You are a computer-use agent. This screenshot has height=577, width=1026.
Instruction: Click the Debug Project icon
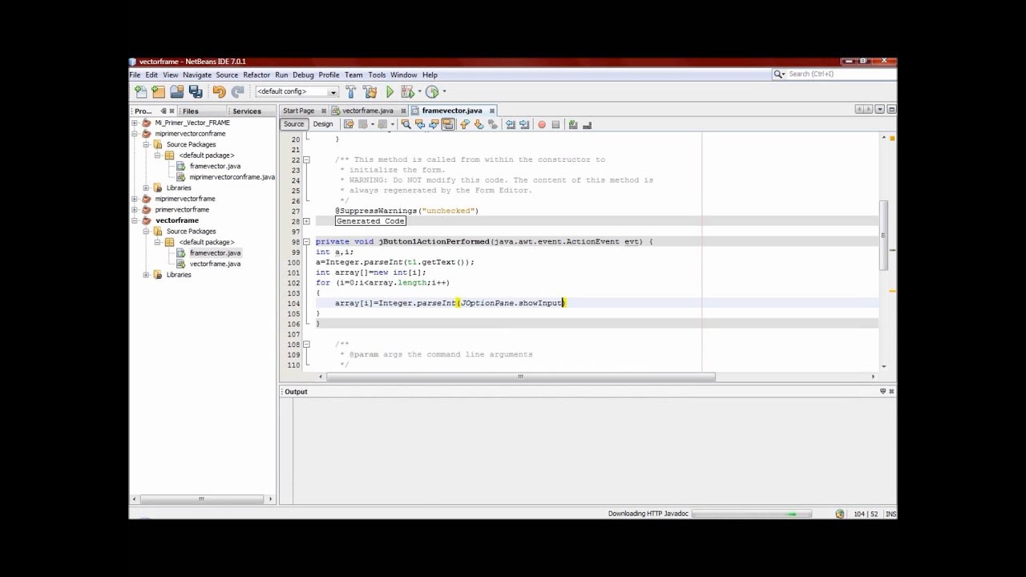coord(407,91)
